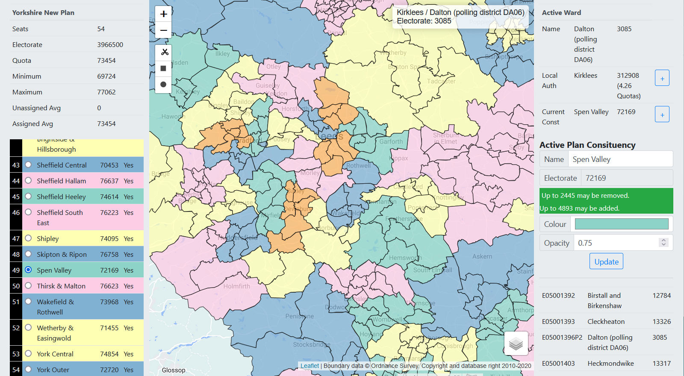This screenshot has height=376, width=684.
Task: Open the Leaflet attribution link
Action: pyautogui.click(x=310, y=366)
